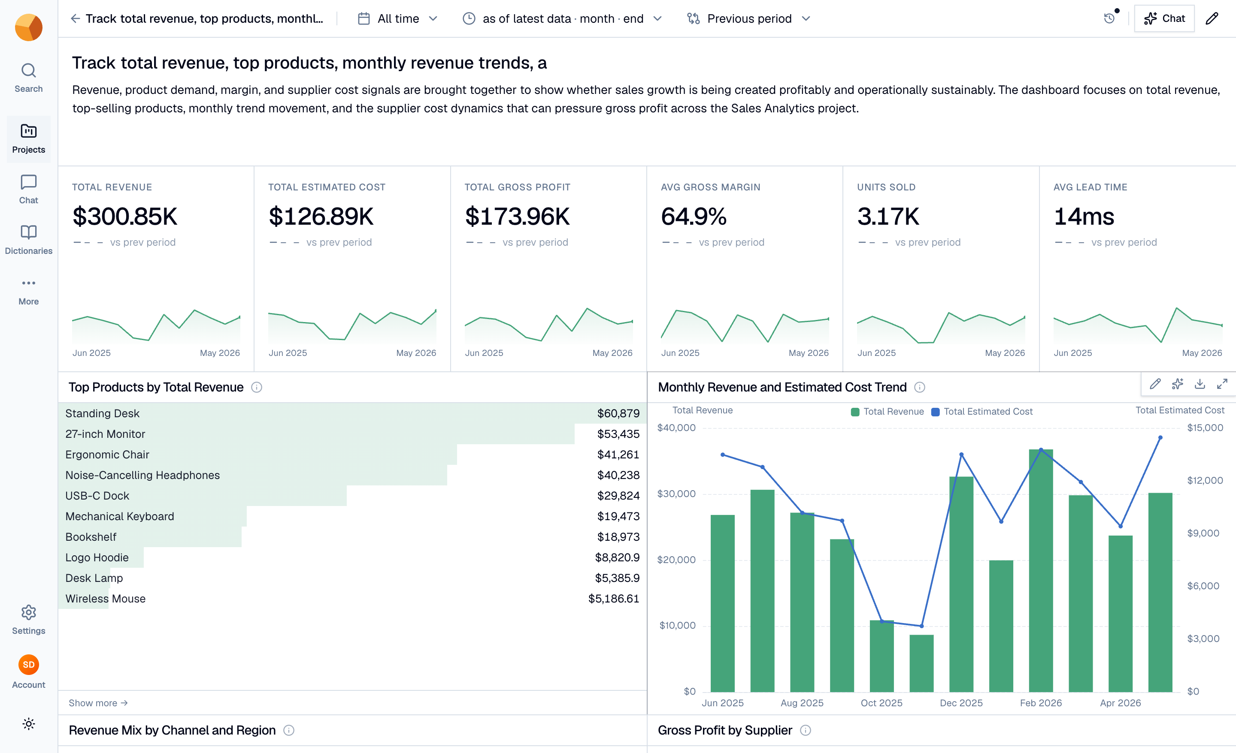Click the 64.9% Avg Gross Margin value
Viewport: 1236px width, 753px height.
(694, 216)
